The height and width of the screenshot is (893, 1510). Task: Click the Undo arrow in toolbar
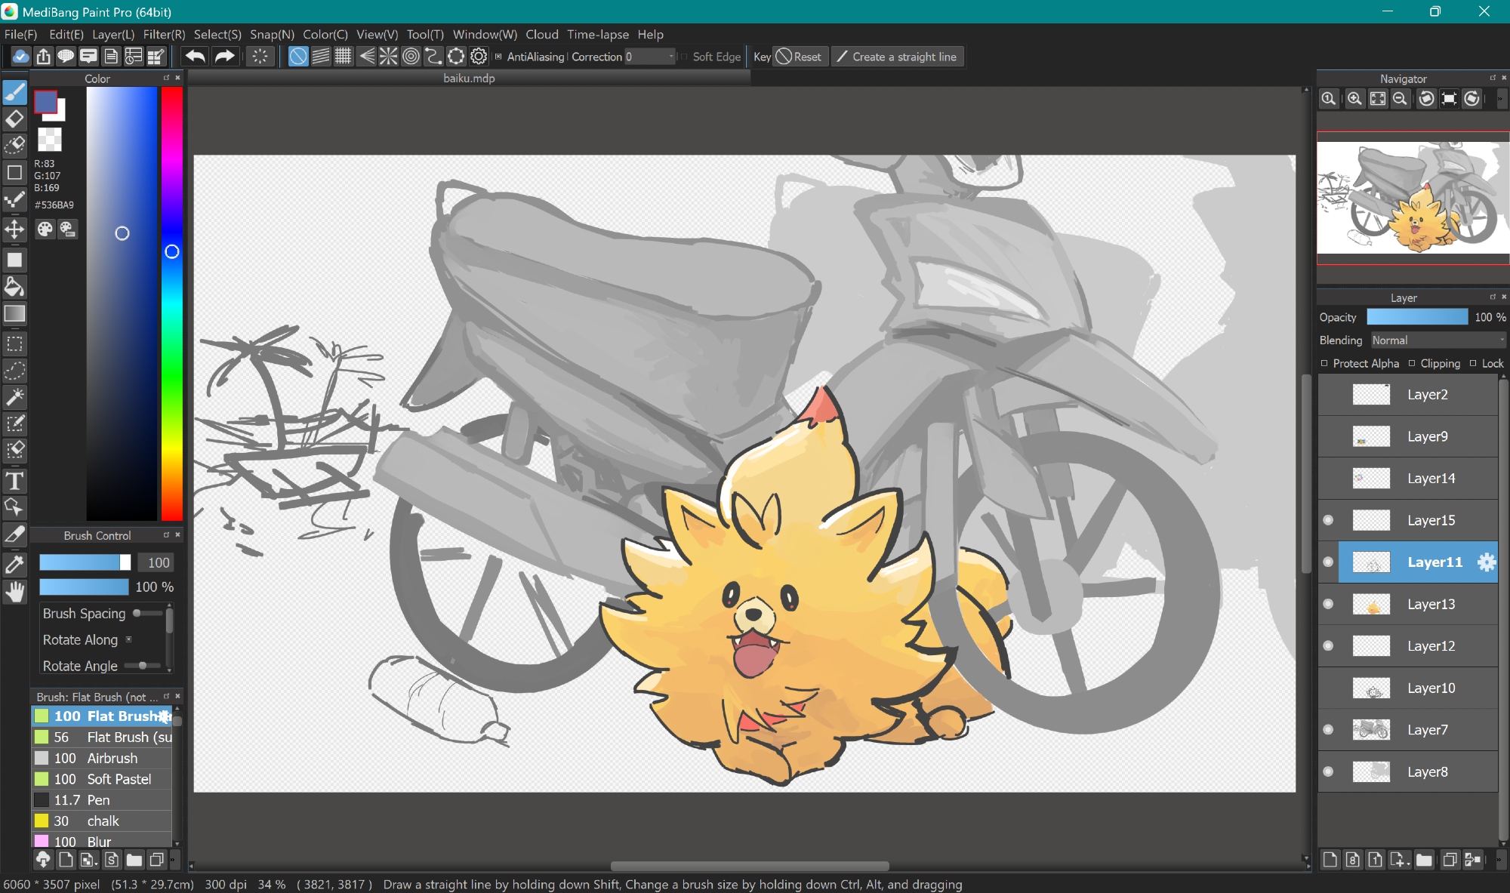[195, 57]
